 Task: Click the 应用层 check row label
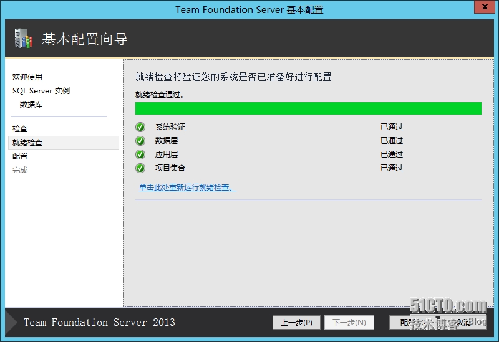(x=167, y=154)
